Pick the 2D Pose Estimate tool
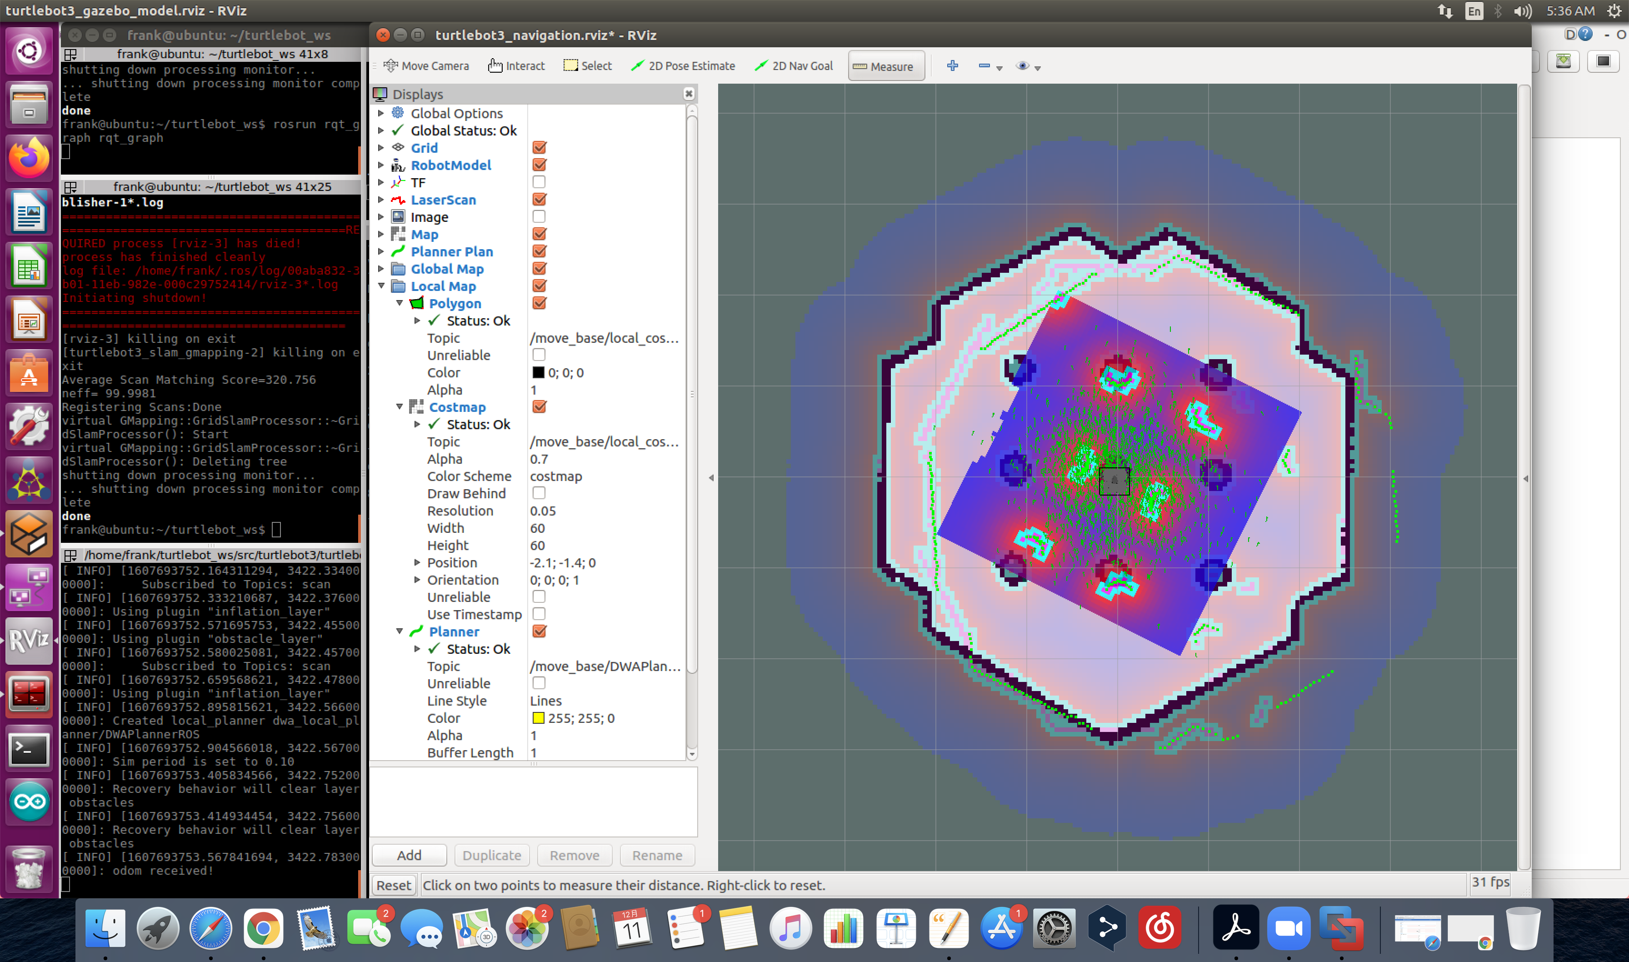The width and height of the screenshot is (1629, 962). 683,66
